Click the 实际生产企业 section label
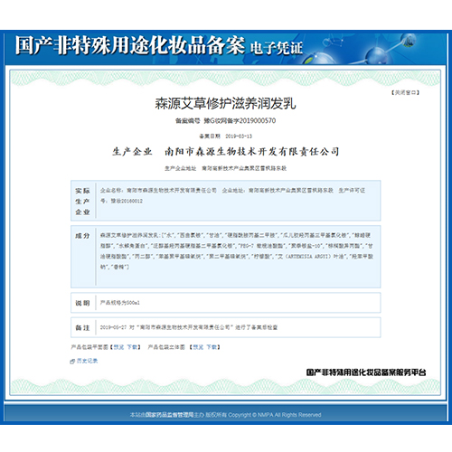 (82, 201)
